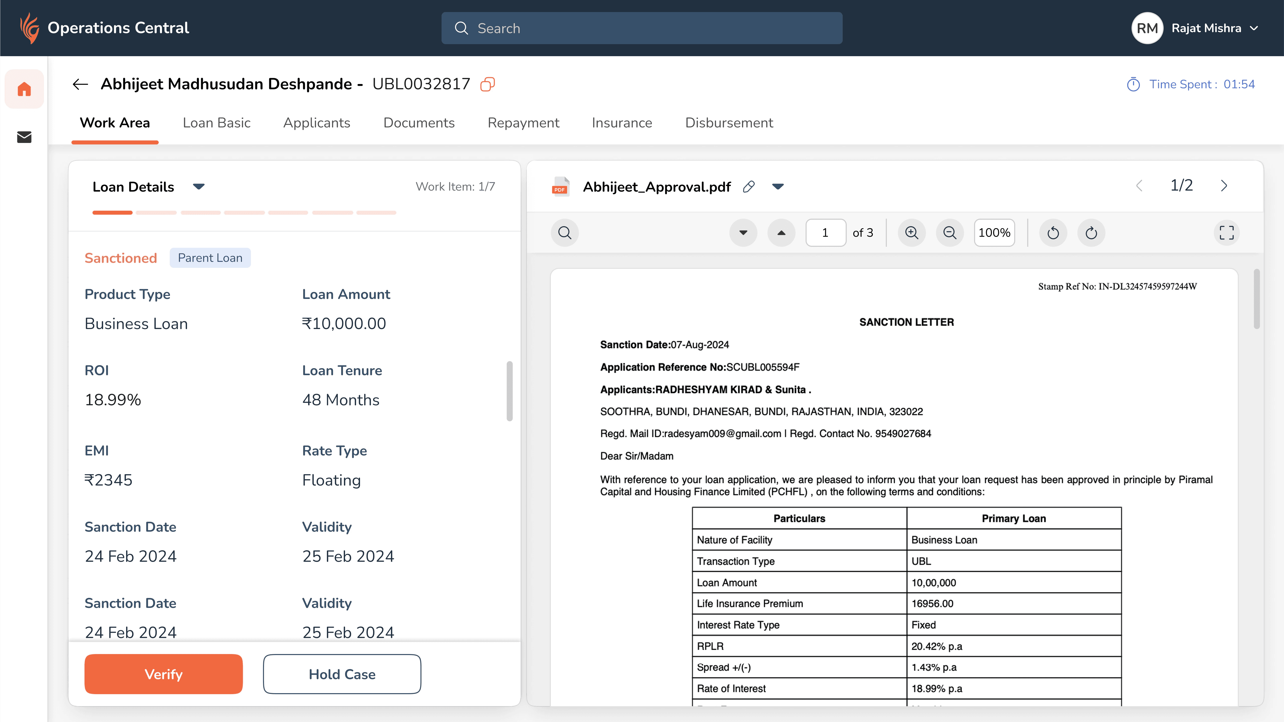This screenshot has height=722, width=1284.
Task: Zoom in on the PDF document
Action: pos(911,233)
